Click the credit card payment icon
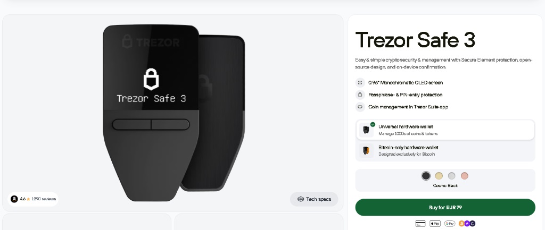Viewport: 545px width, 230px height. pos(420,224)
